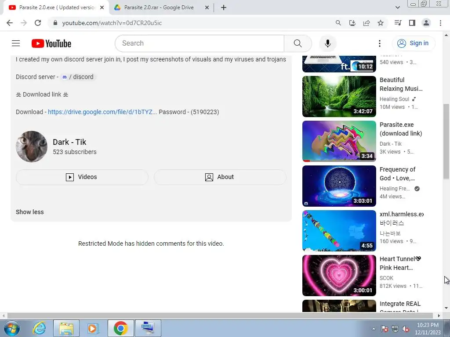Open Beautiful Relaxing Music video thumbnail
Image resolution: width=450 pixels, height=337 pixels.
[339, 96]
